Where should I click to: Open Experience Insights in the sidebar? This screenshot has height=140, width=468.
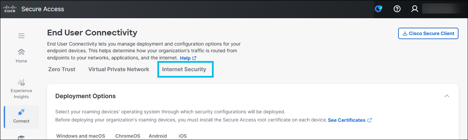(x=21, y=89)
